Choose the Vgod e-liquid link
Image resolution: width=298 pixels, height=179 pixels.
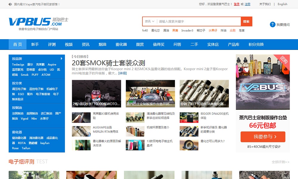[x=24, y=119]
